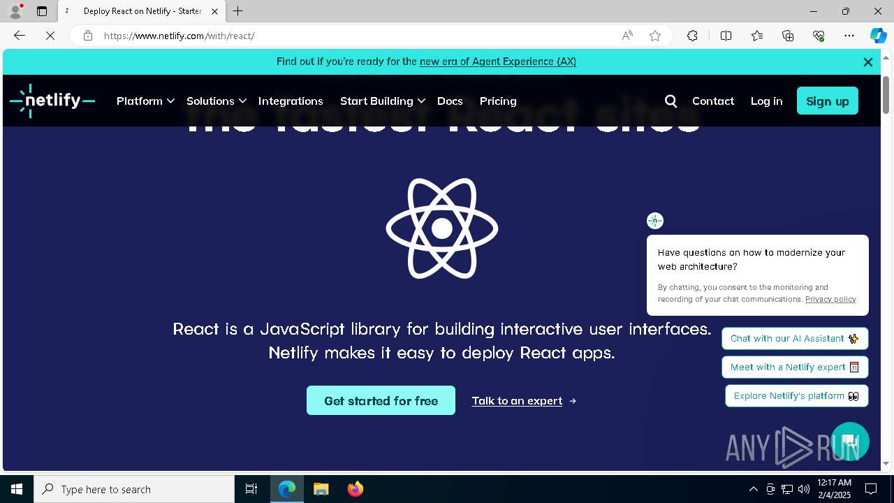Click the Netlify chatbot avatar icon

(655, 221)
